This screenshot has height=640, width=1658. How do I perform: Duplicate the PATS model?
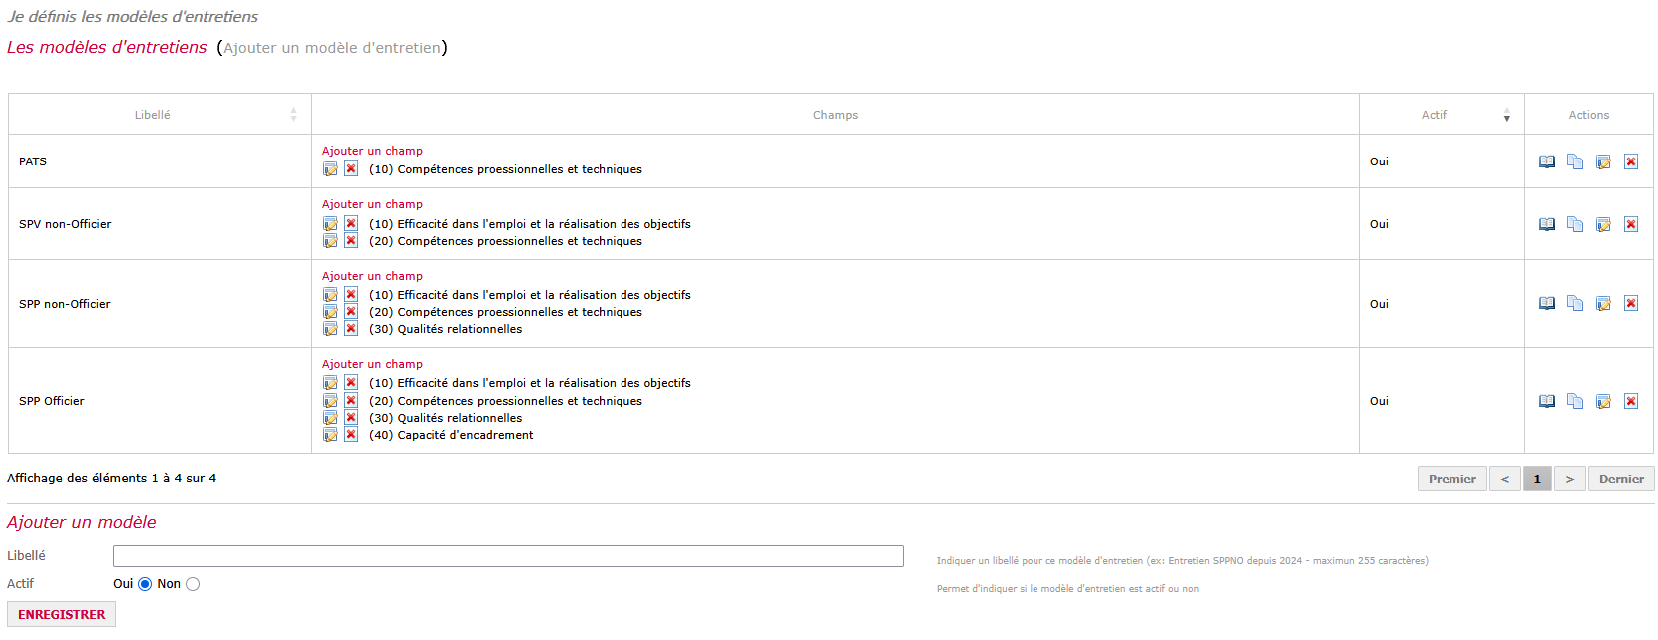[1575, 161]
